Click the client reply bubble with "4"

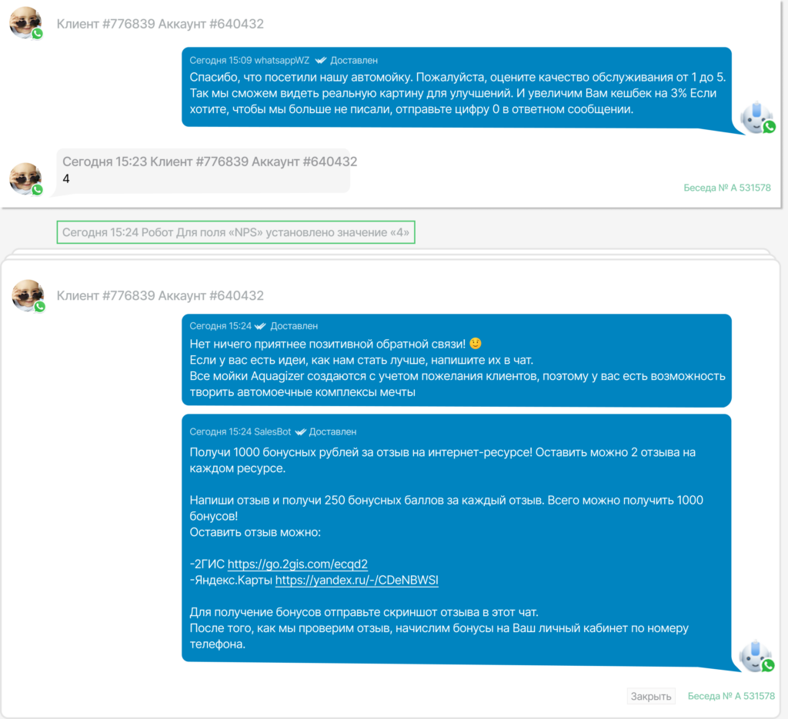(203, 171)
